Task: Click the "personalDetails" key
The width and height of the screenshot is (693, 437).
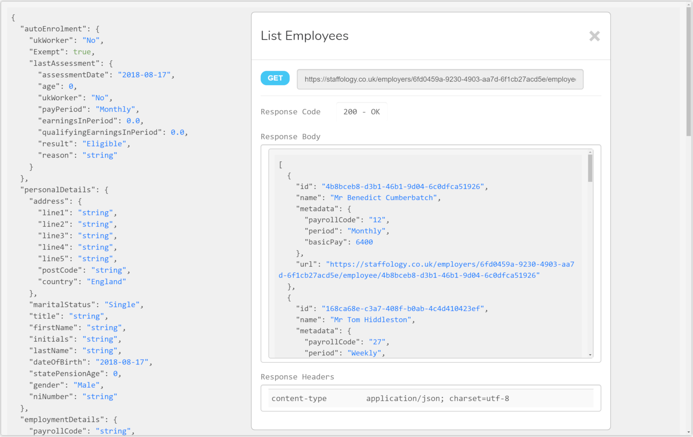Action: point(60,190)
